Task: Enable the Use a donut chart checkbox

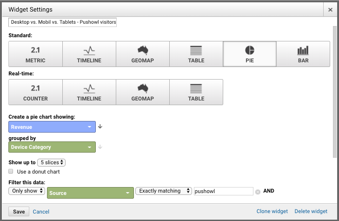Action: click(x=11, y=172)
